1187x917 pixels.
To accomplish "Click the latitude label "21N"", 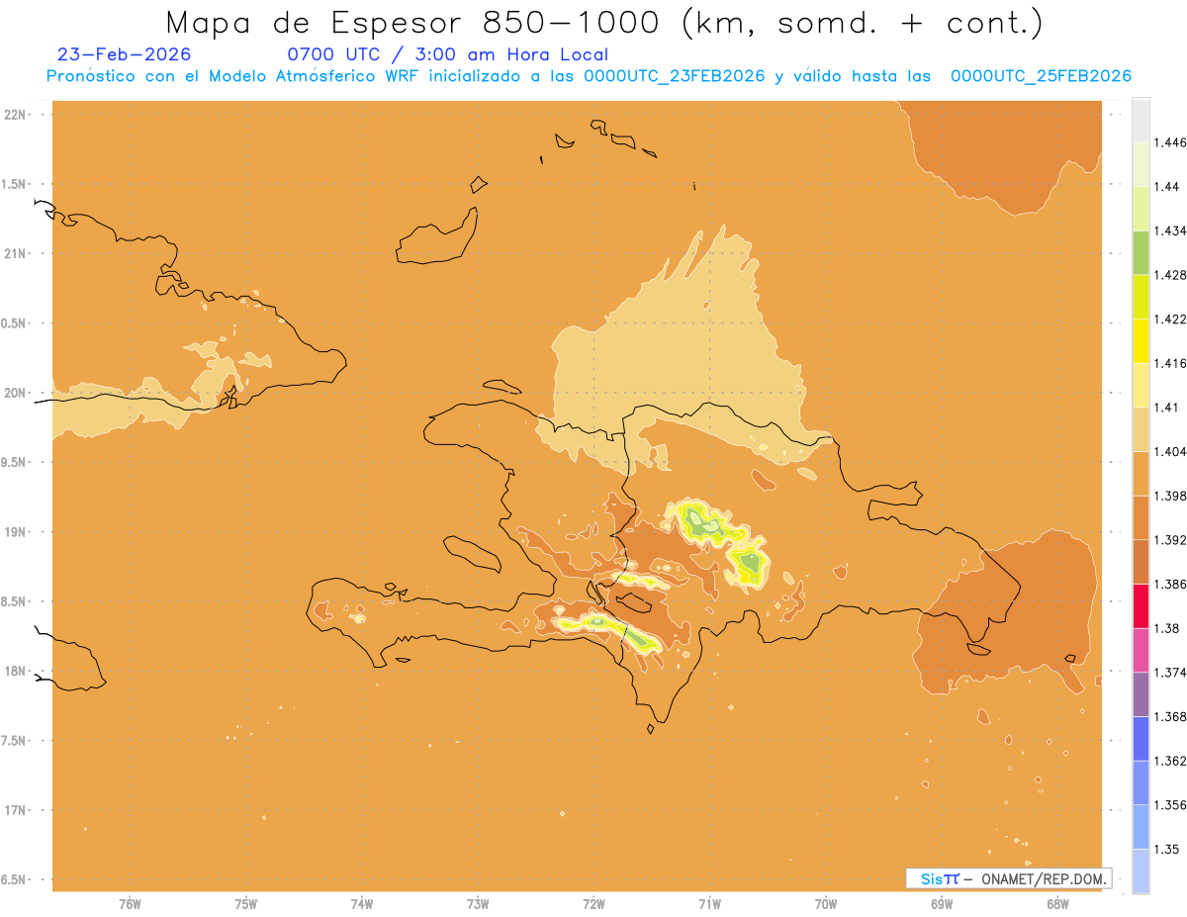I will tap(15, 253).
